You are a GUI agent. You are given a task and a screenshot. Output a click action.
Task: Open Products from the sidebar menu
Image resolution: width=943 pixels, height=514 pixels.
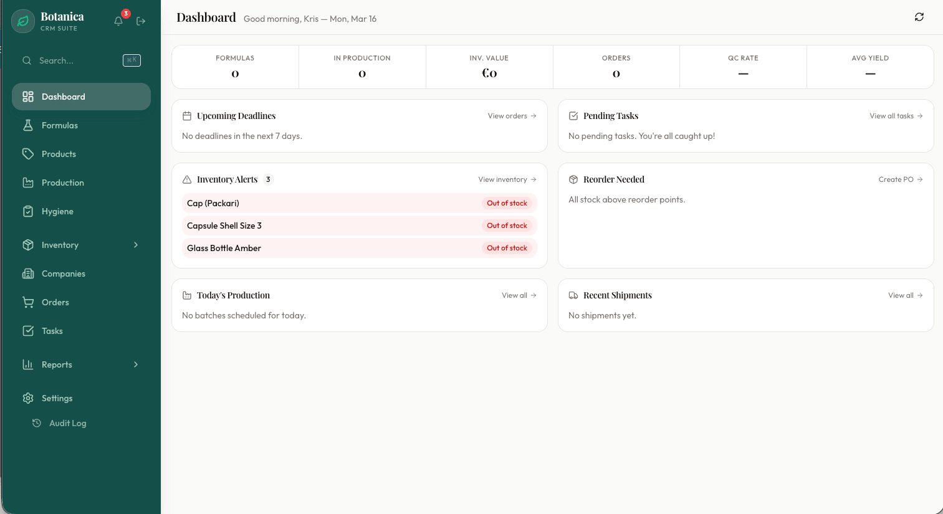tap(59, 154)
